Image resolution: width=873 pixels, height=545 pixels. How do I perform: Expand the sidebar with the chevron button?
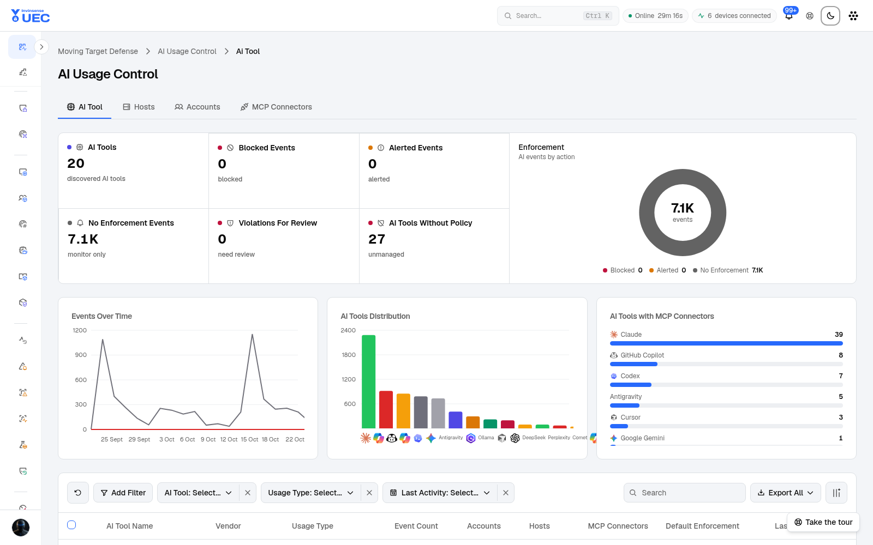(41, 47)
